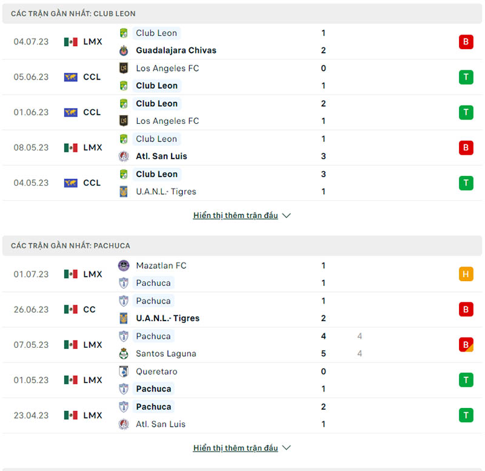Select the 'Các trận gần nhất: Club Leon' header
This screenshot has width=485, height=471.
point(73,13)
